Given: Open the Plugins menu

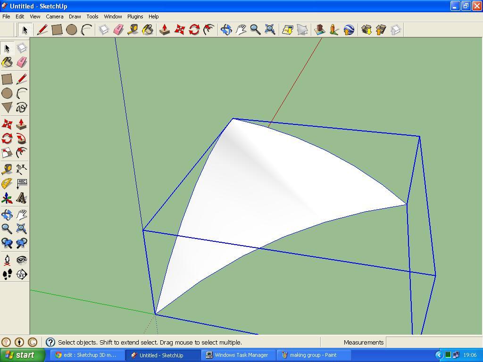Looking at the screenshot, I should (x=135, y=16).
